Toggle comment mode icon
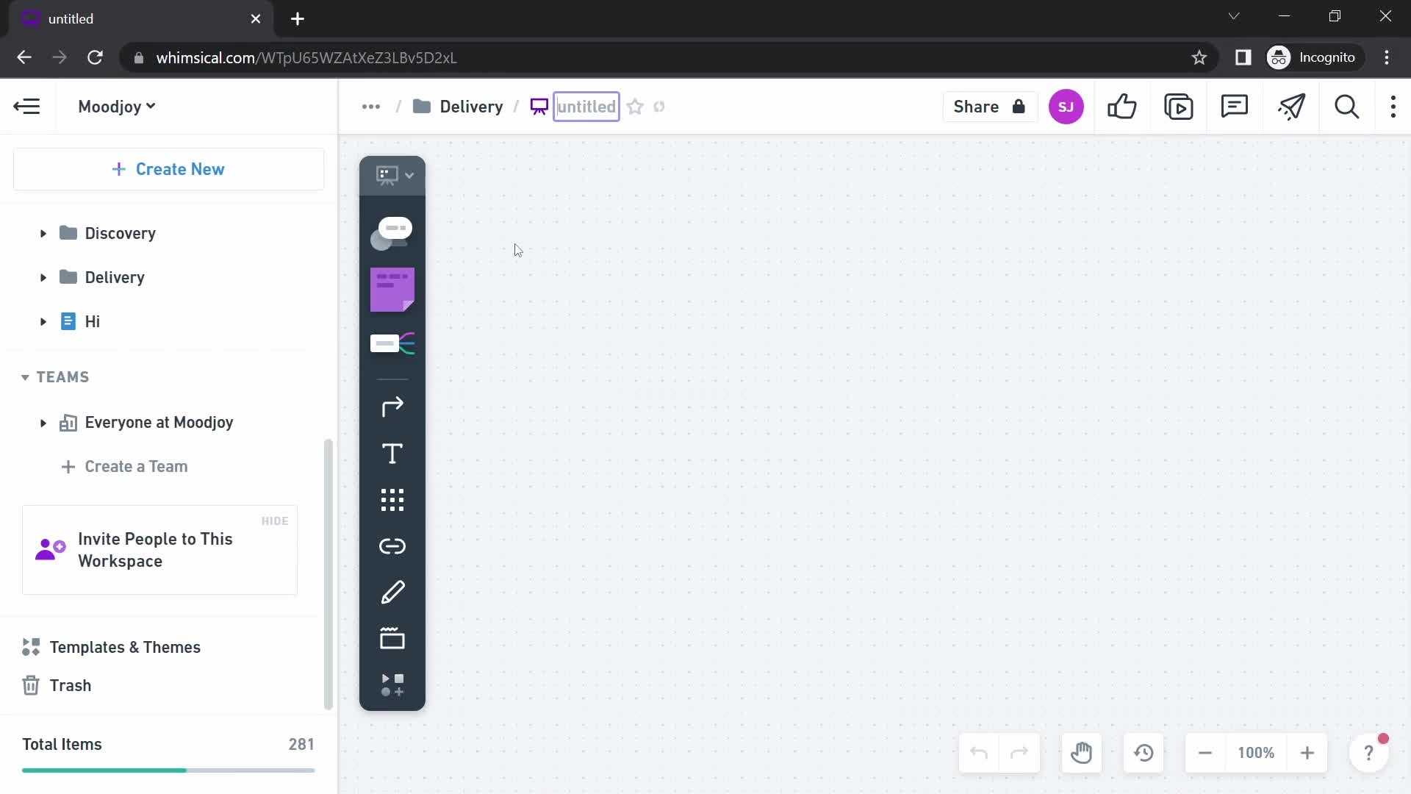1411x794 pixels. [1235, 107]
